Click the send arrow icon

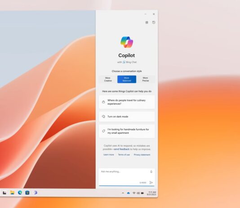(x=151, y=182)
